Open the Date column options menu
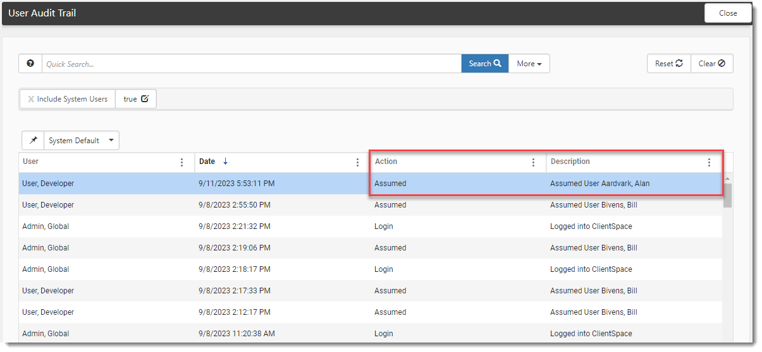This screenshot has height=352, width=762. 358,162
